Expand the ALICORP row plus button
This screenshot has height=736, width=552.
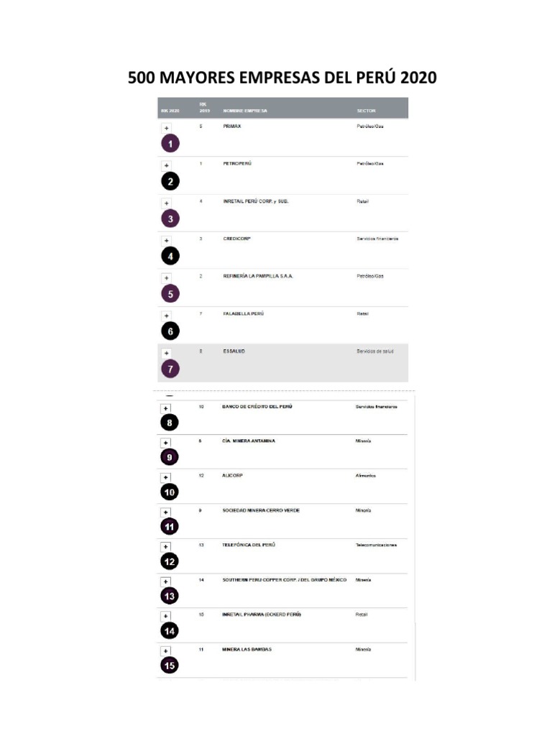165,477
